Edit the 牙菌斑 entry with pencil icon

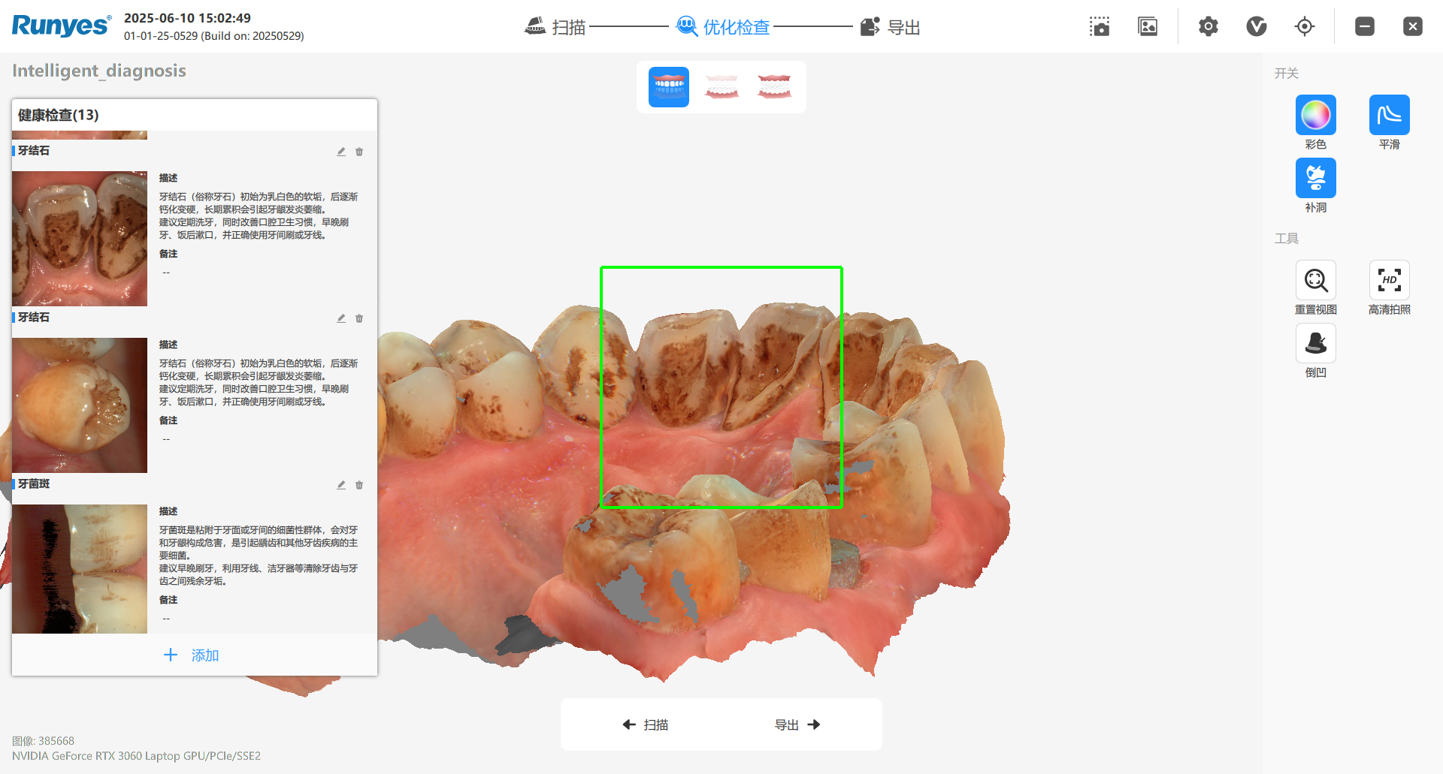click(341, 485)
